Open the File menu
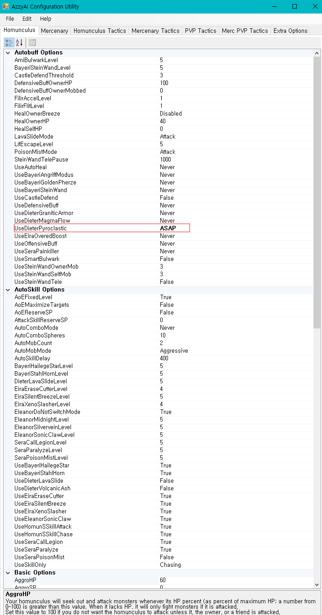This screenshot has width=322, height=615. (x=10, y=19)
